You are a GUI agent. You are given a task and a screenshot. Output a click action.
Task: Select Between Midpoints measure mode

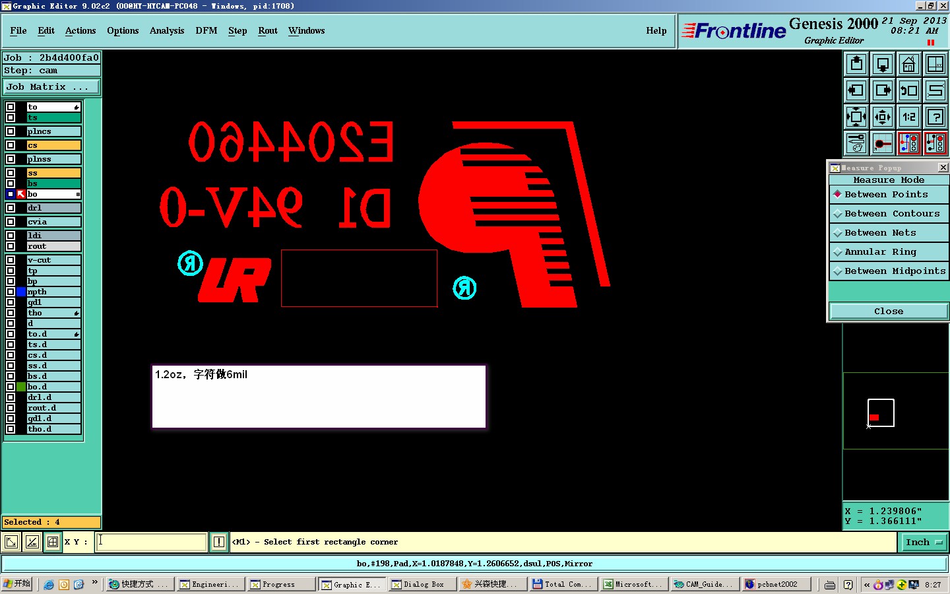tap(889, 271)
